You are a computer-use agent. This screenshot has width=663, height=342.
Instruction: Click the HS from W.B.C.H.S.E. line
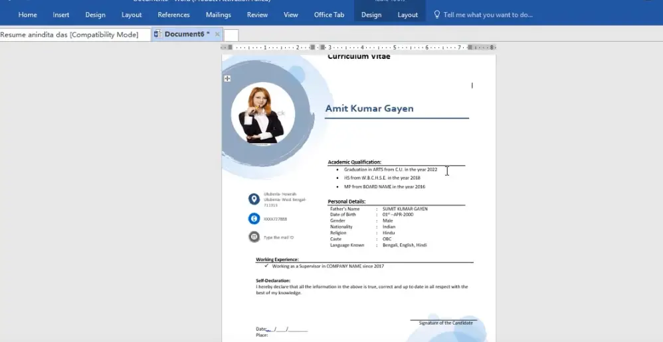(382, 178)
